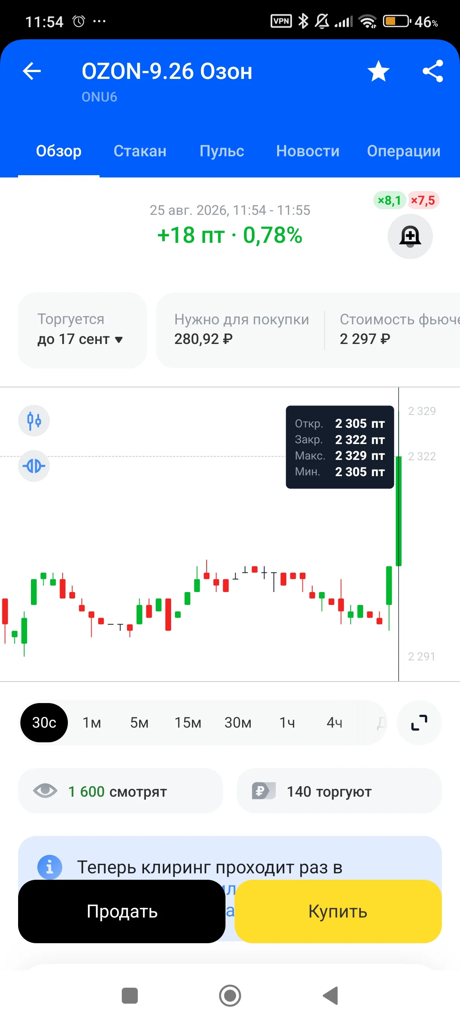Open the Обзор tab
The height and width of the screenshot is (1024, 460).
pos(59,151)
